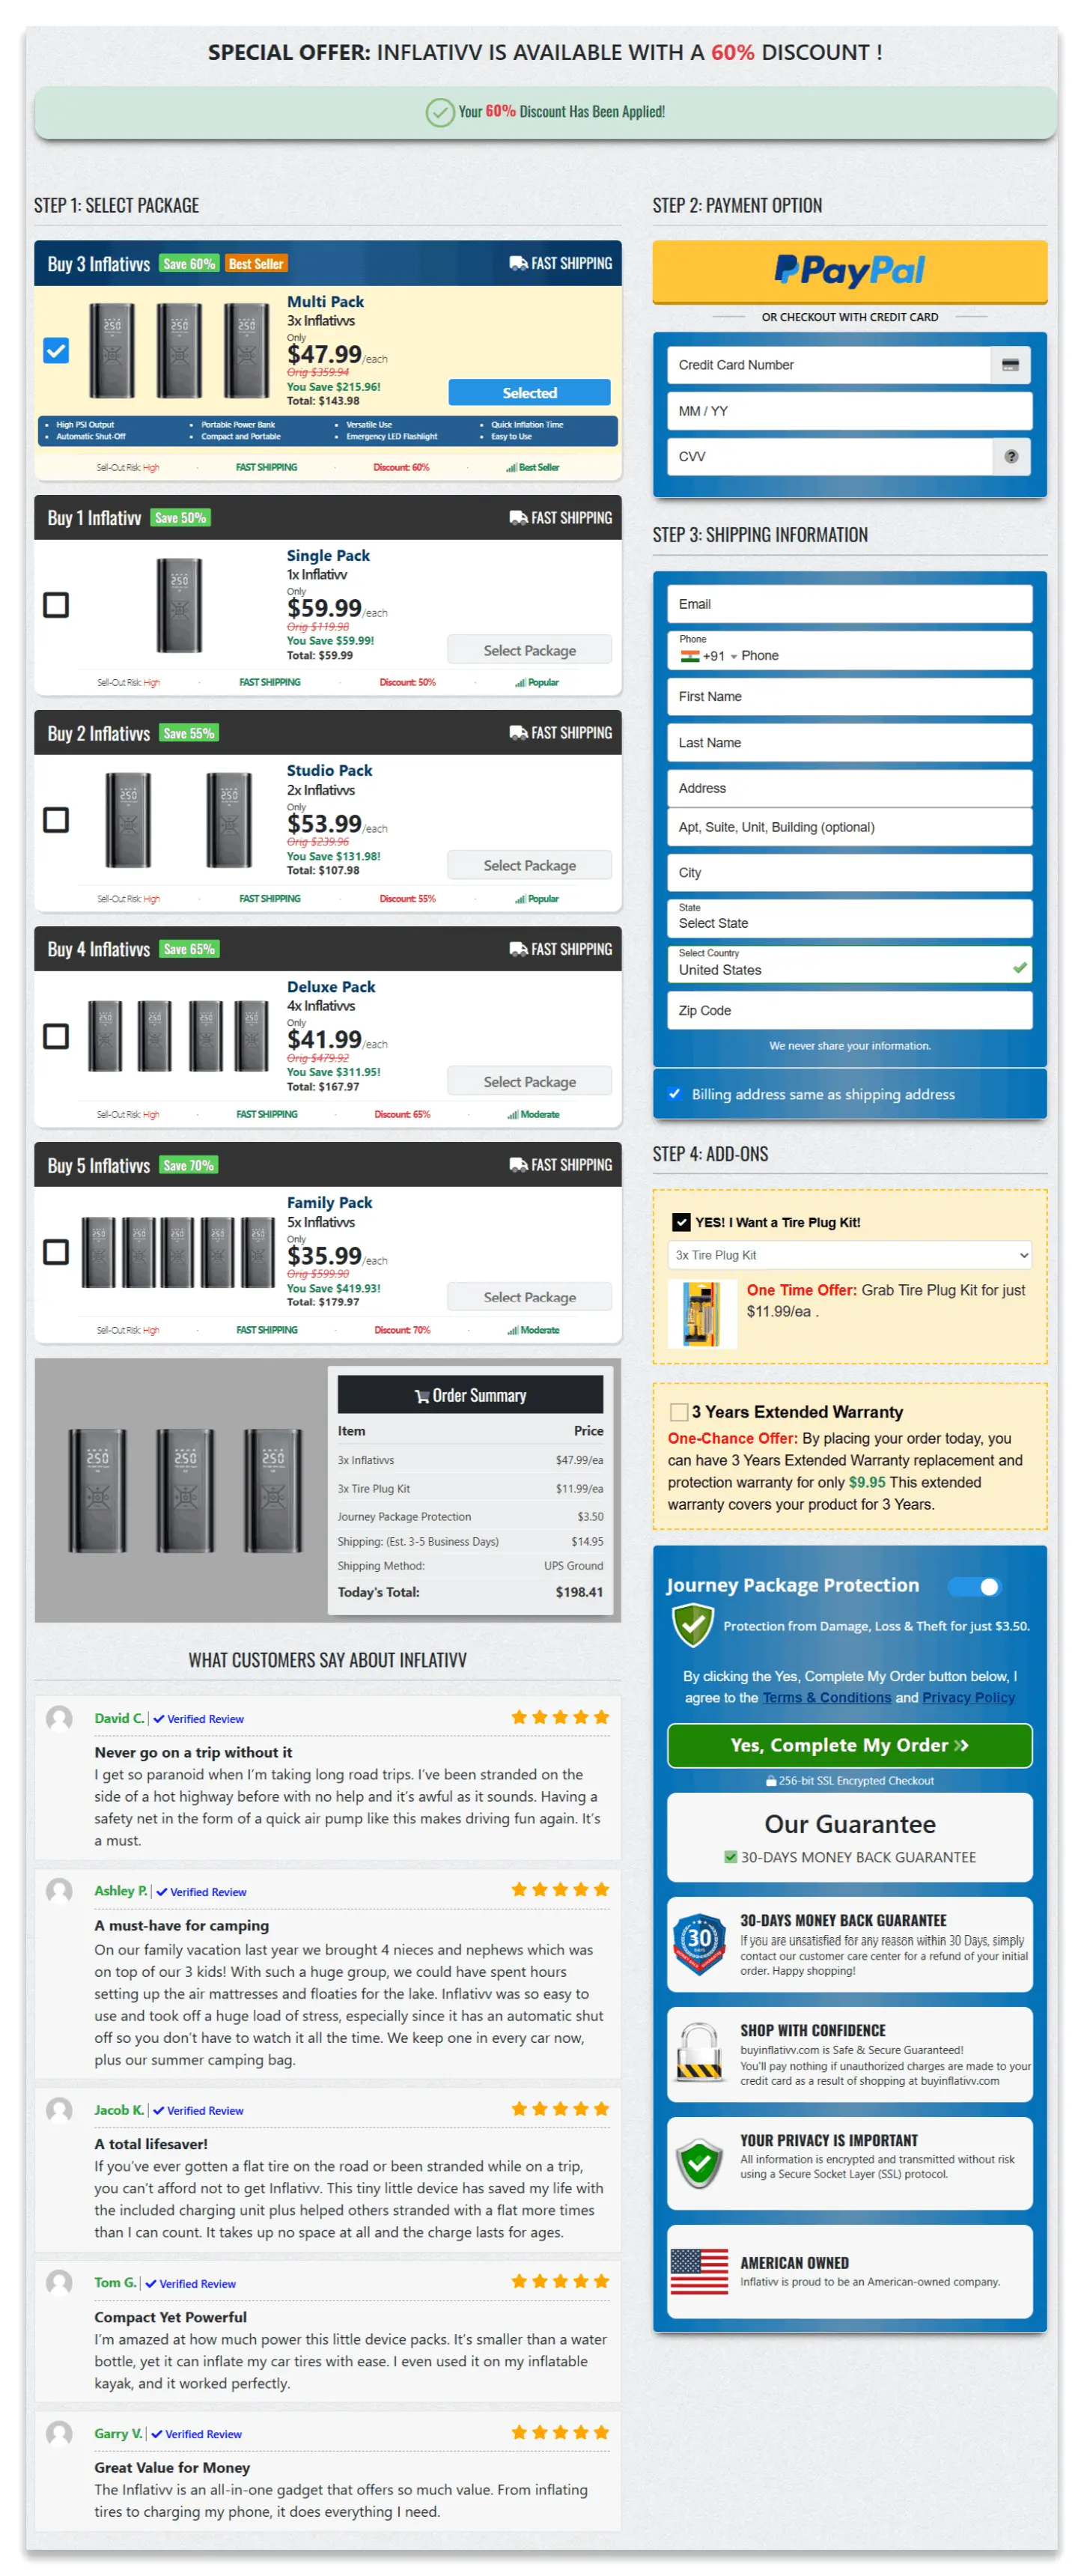This screenshot has height=2576, width=1084.
Task: Click the First Name field
Action: click(849, 696)
